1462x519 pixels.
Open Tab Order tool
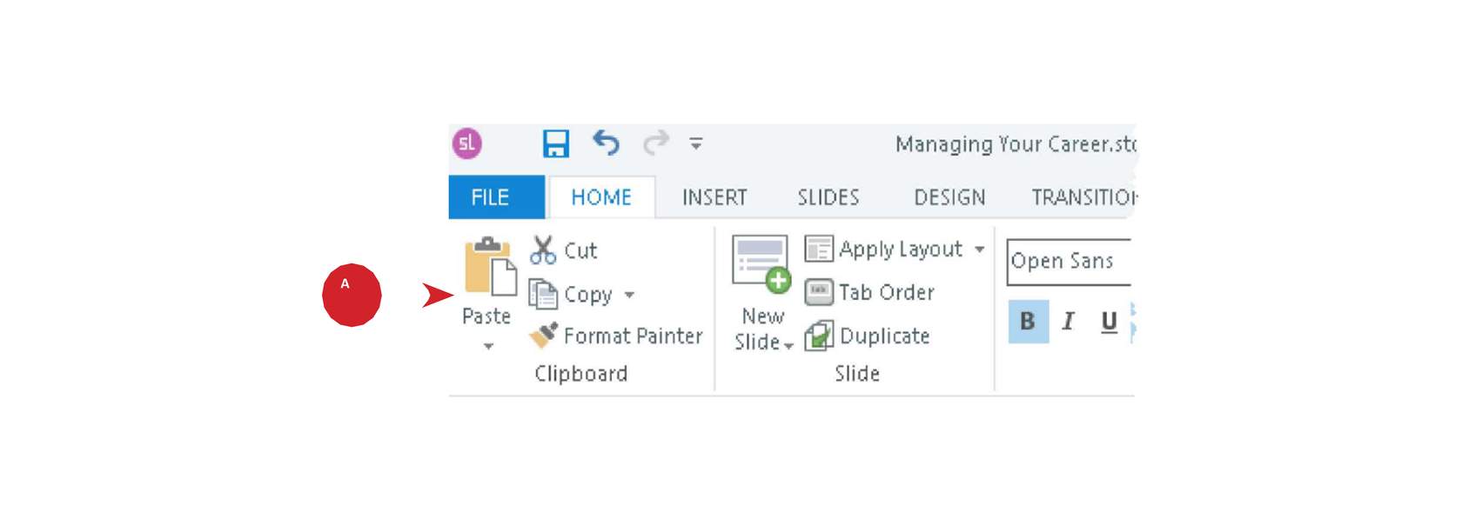coord(869,292)
